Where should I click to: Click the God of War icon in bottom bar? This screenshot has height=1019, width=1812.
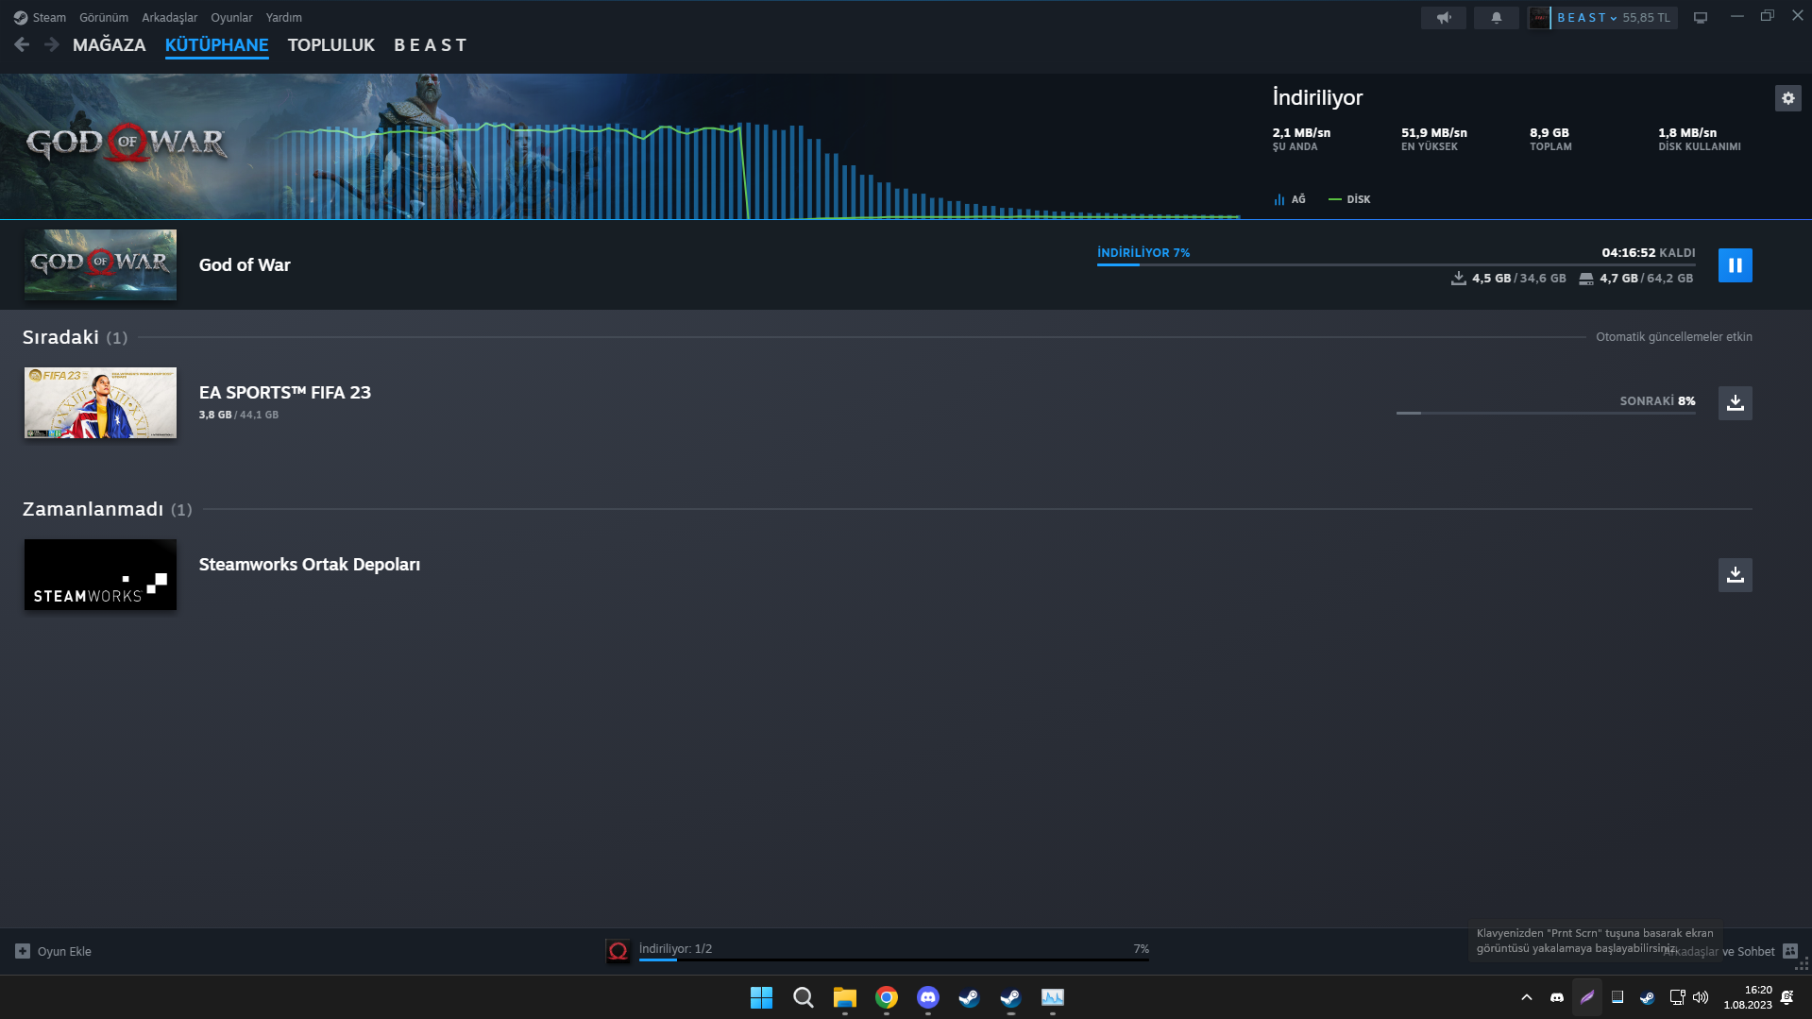pos(618,951)
